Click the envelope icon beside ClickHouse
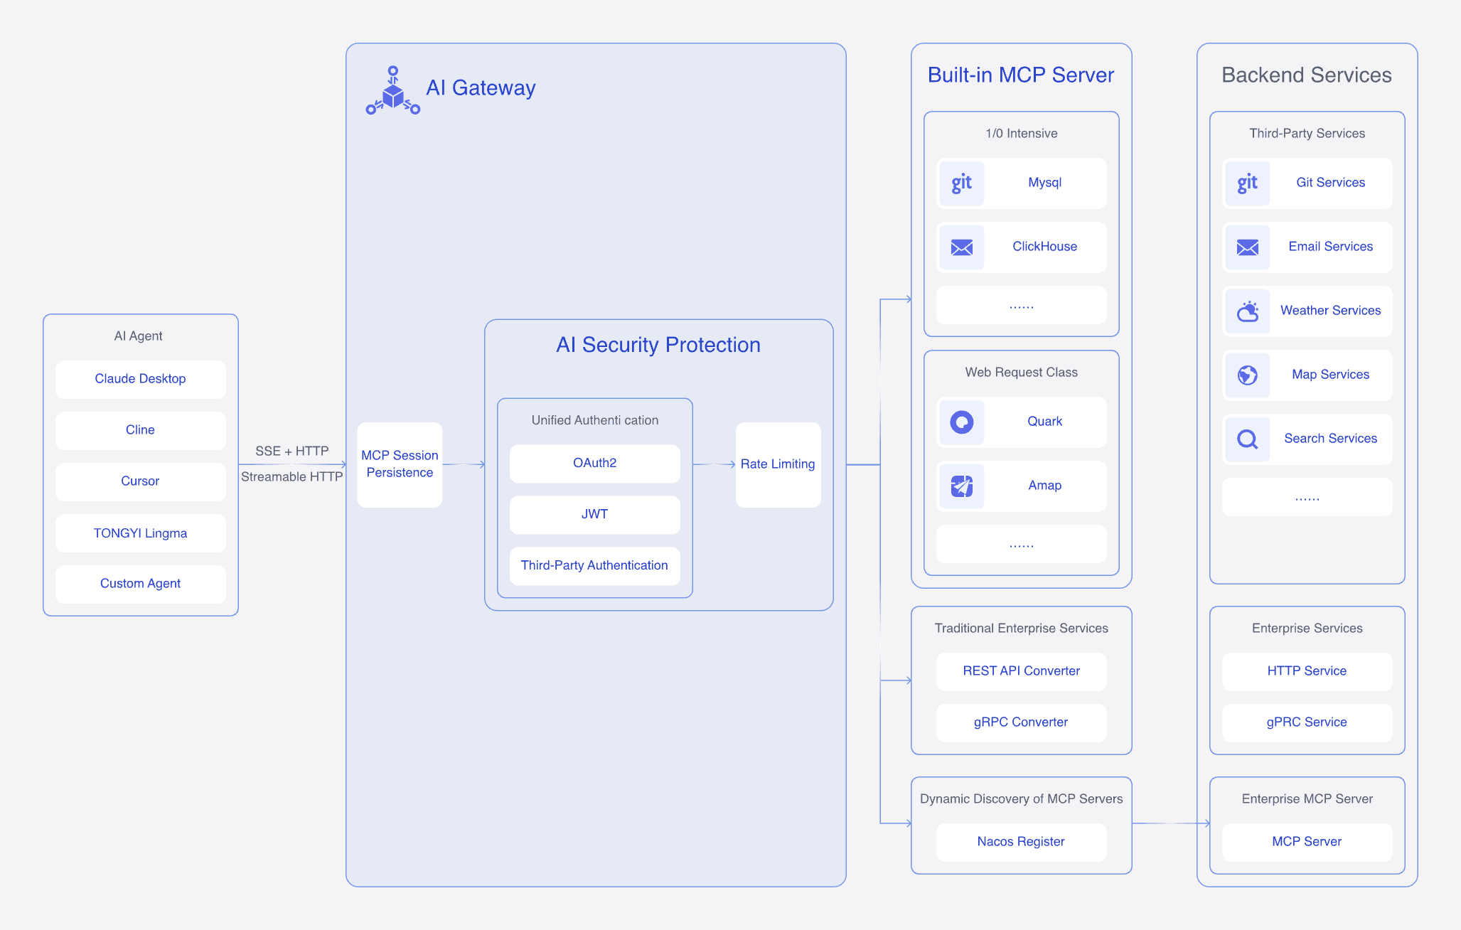The image size is (1461, 930). click(961, 247)
